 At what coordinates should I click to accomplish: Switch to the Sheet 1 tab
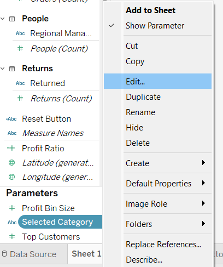86,254
